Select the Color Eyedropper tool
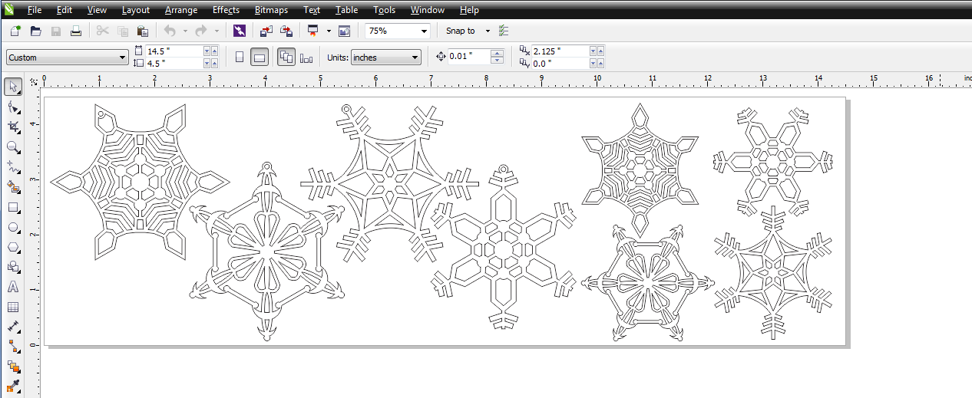The image size is (972, 398). click(x=13, y=386)
